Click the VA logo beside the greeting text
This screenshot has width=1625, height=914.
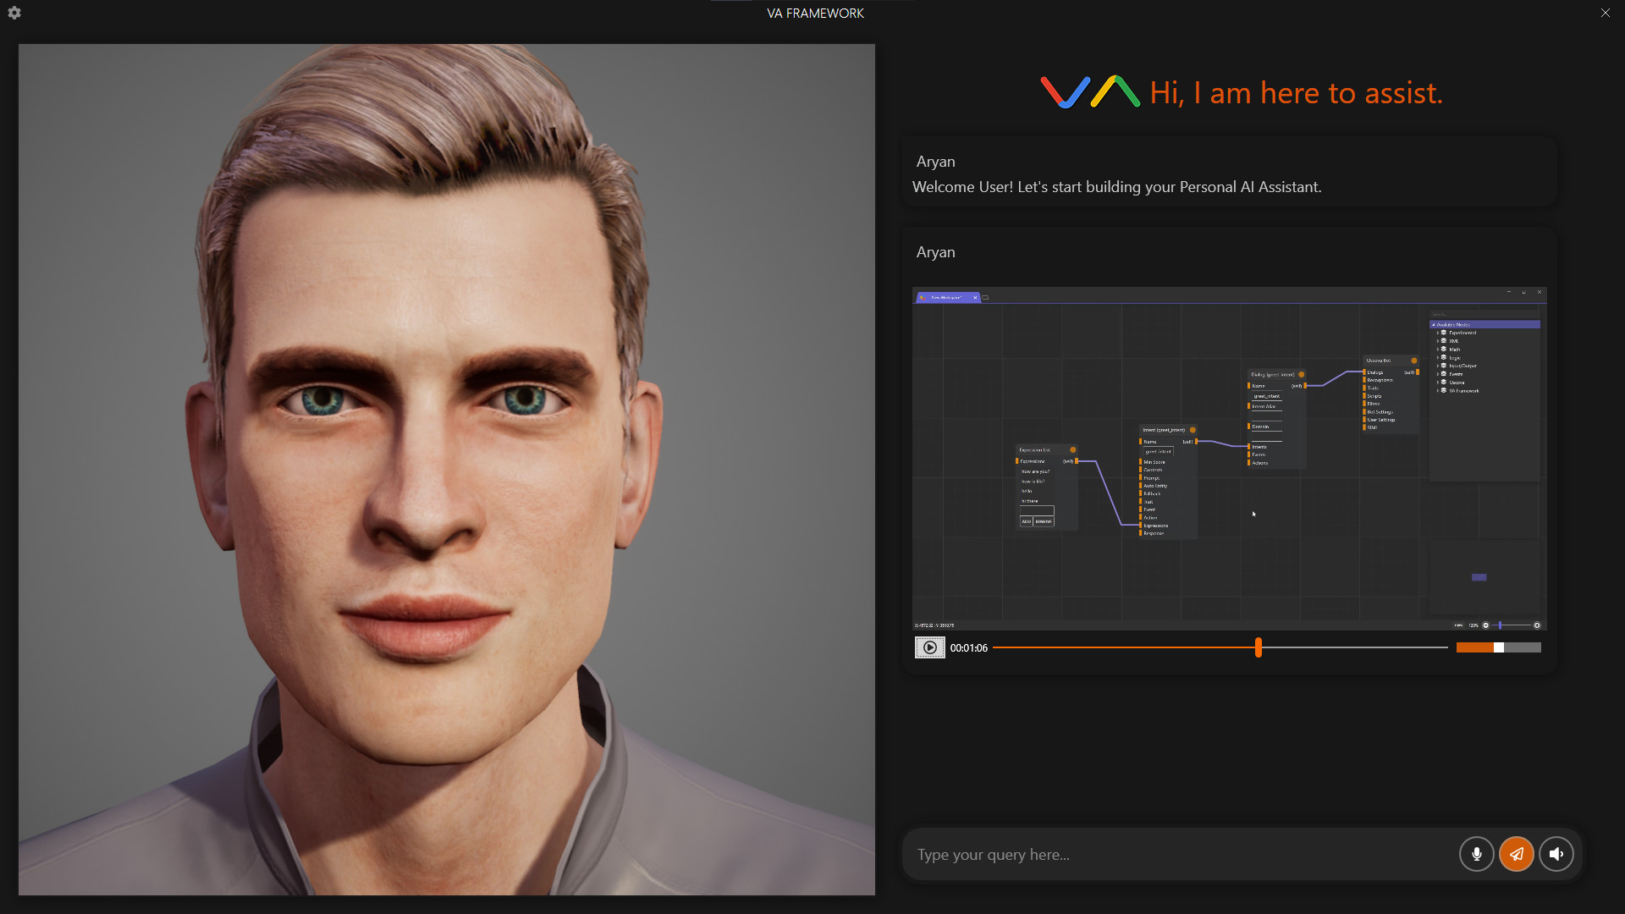[1090, 92]
